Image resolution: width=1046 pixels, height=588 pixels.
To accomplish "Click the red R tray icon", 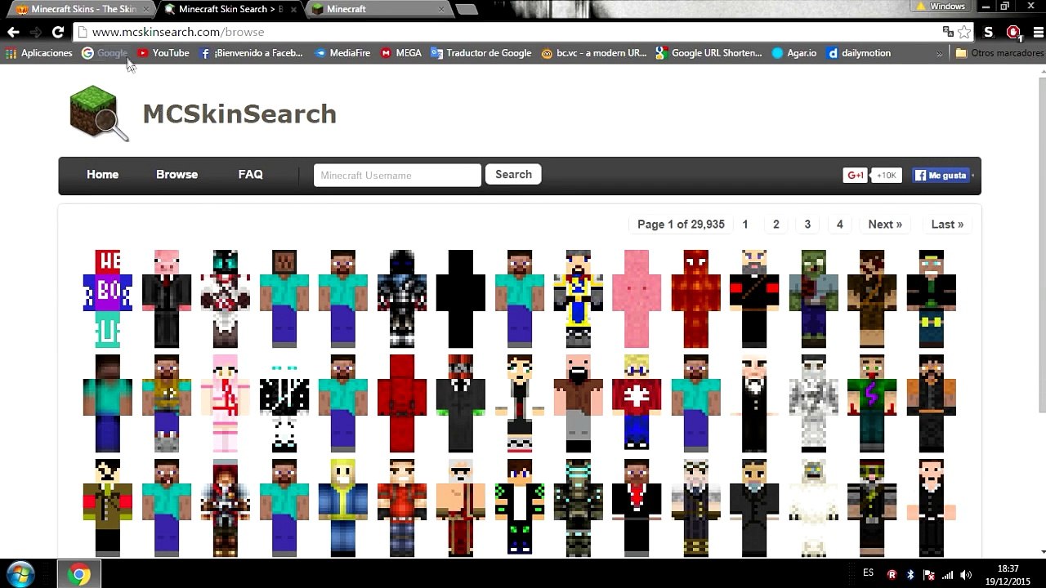I will click(892, 574).
